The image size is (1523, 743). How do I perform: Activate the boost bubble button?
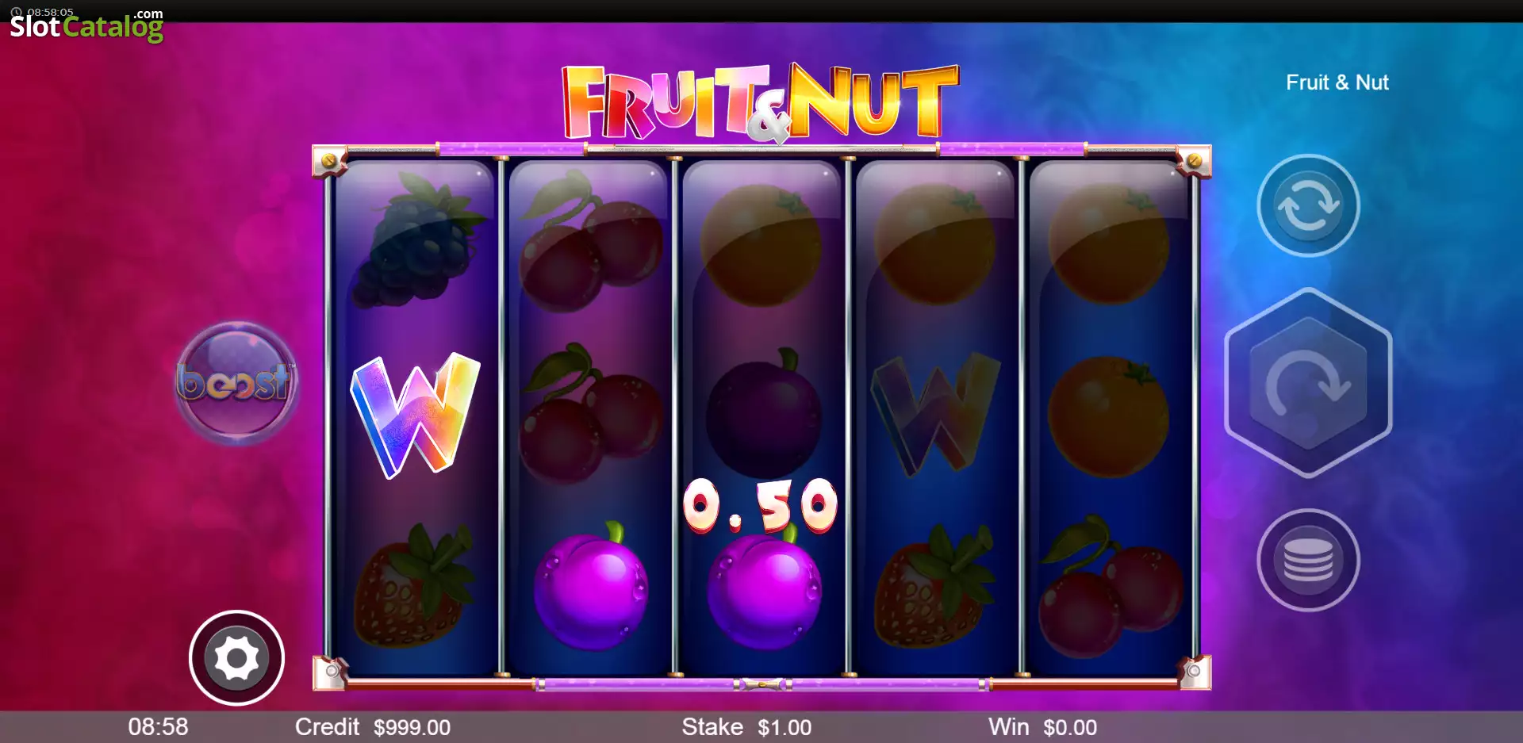[236, 382]
